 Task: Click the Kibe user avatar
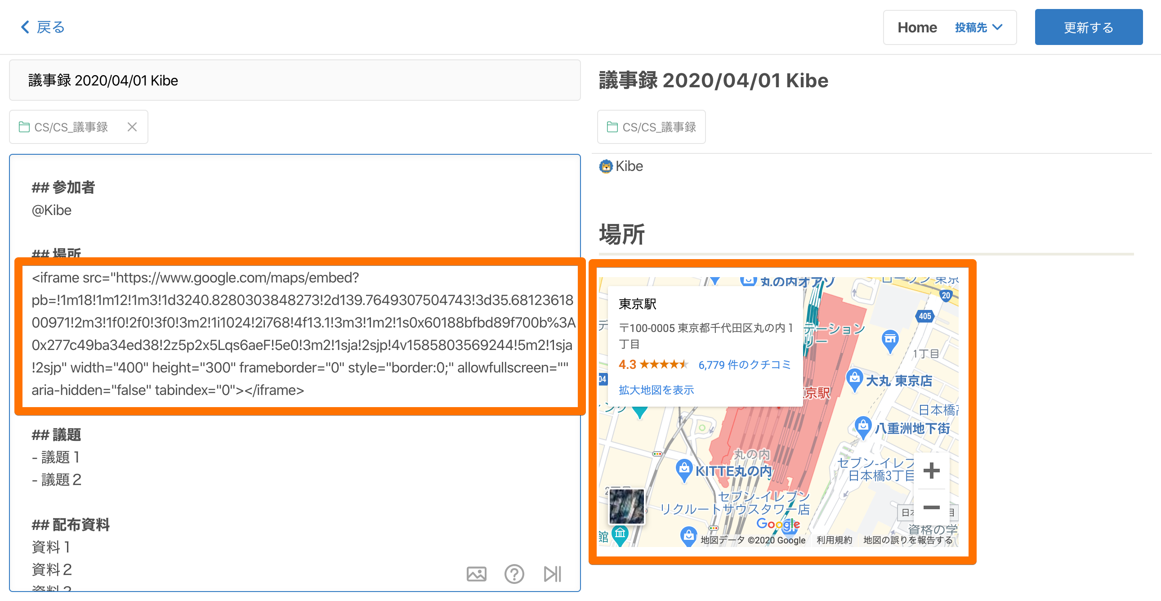[606, 166]
